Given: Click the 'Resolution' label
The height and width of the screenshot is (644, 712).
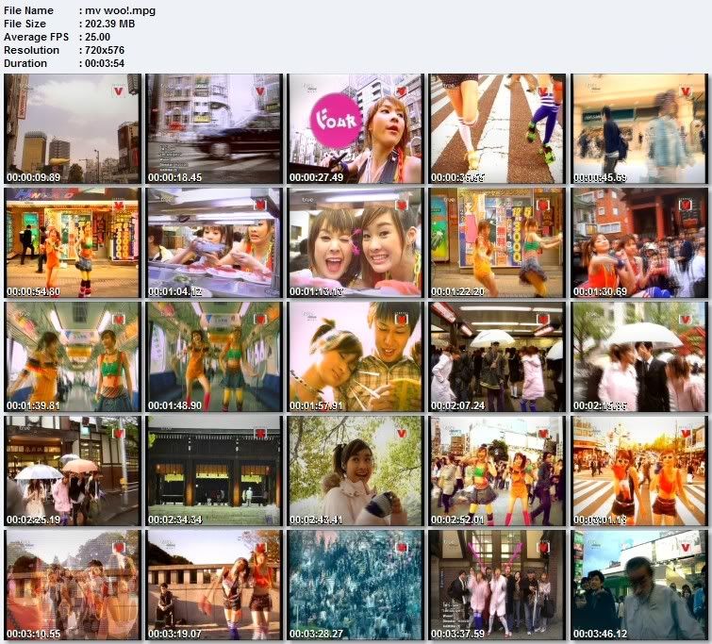Looking at the screenshot, I should (31, 50).
